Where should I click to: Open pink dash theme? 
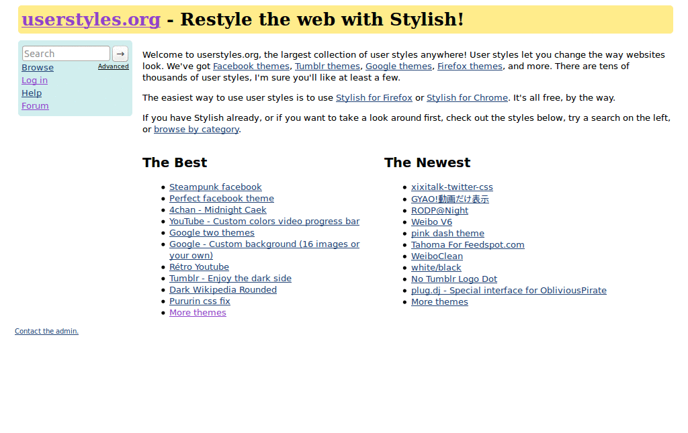point(447,233)
